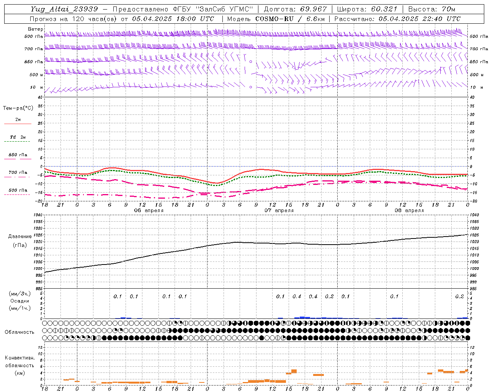This screenshot has height=392, width=490.
Task: Click the Ветер panel label
Action: (36, 29)
